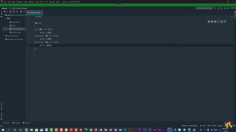
Task: Click the Add Configuration button
Action: pyautogui.click(x=204, y=8)
